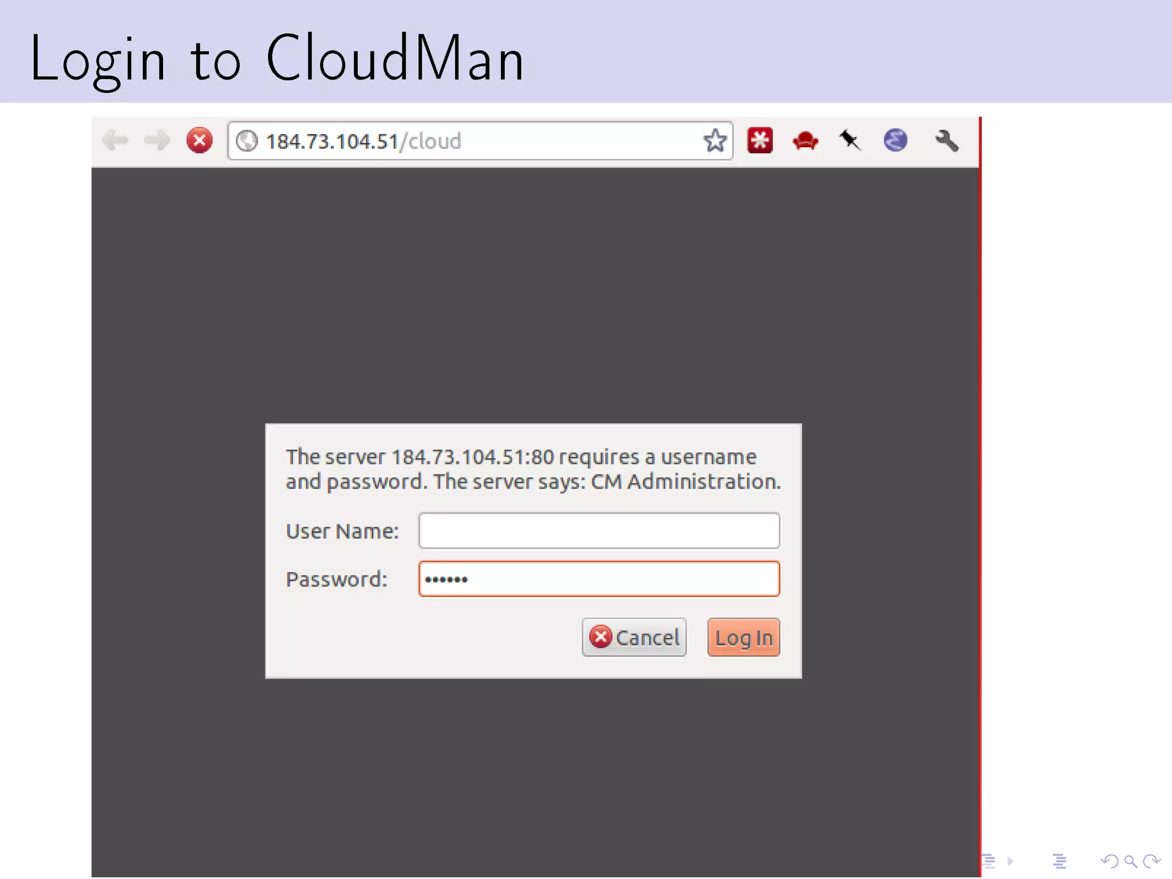
Task: Click the 'User Name:' label
Action: coord(342,532)
